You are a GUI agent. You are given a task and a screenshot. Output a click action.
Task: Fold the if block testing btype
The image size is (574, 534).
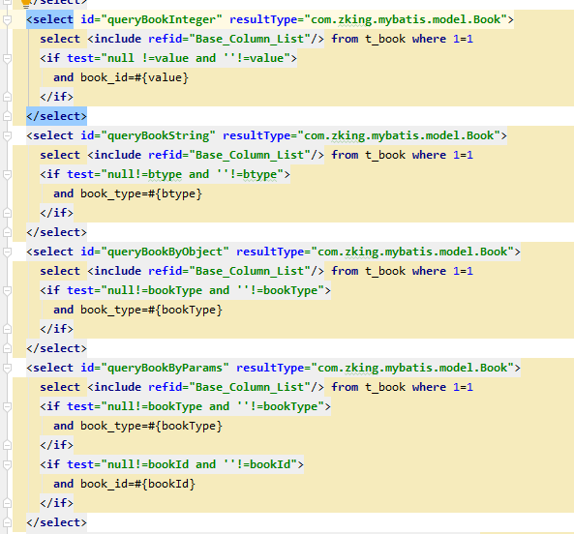(7, 174)
